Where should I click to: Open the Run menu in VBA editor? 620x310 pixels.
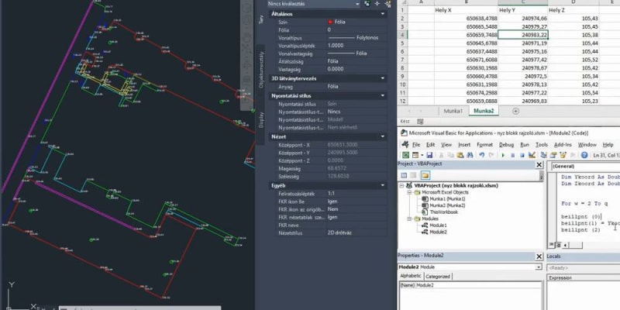pos(525,145)
